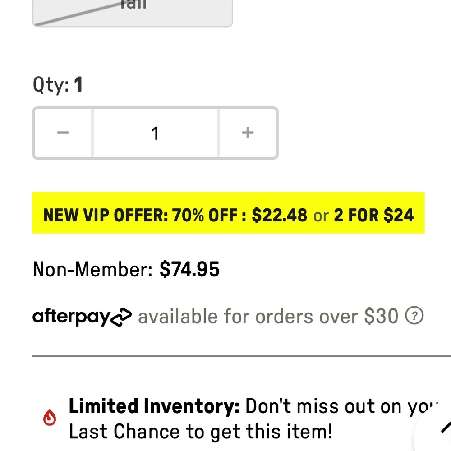The width and height of the screenshot is (451, 451).
Task: Click 'available for orders over $30' text
Action: click(268, 317)
